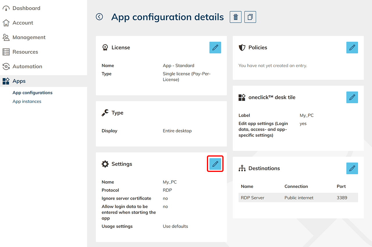Image resolution: width=372 pixels, height=247 pixels.
Task: Collapse the Apps sidebar section
Action: tap(19, 81)
